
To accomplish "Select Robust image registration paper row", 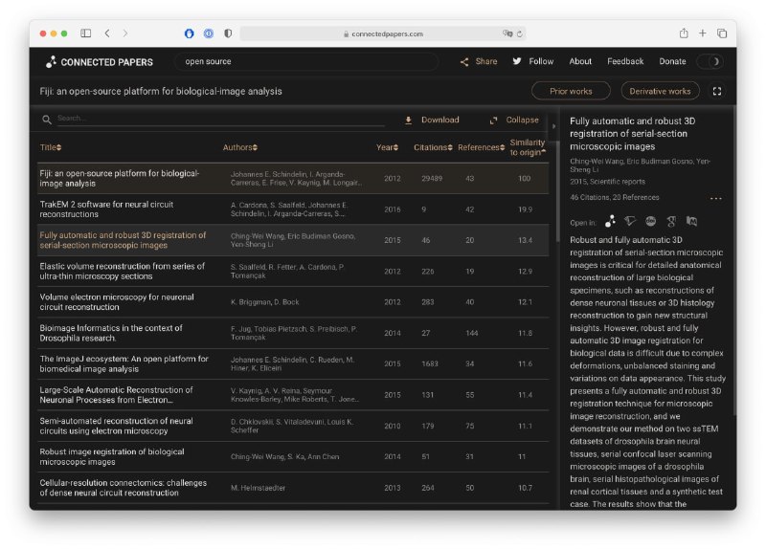I will tap(293, 457).
